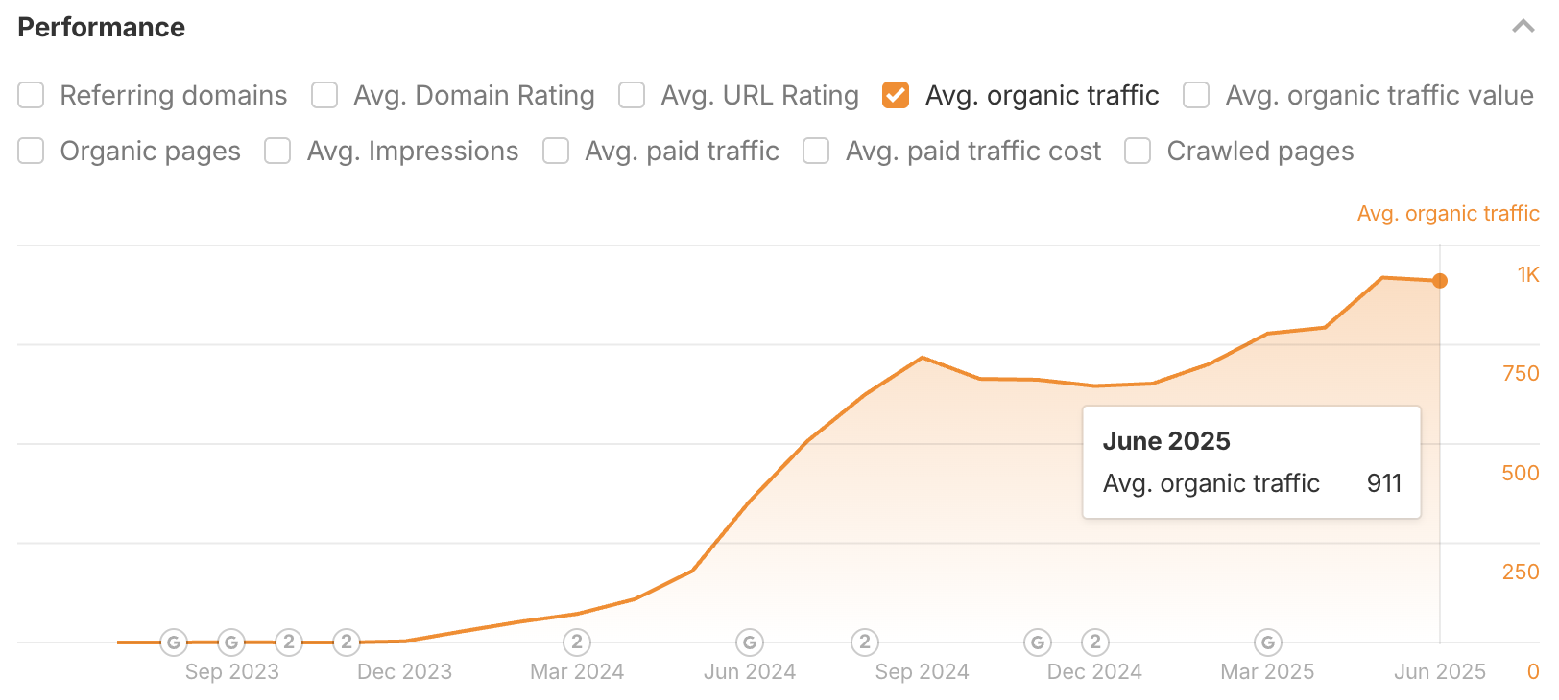The height and width of the screenshot is (700, 1559).
Task: Uncheck the Avg. organic traffic checkbox
Action: click(x=896, y=96)
